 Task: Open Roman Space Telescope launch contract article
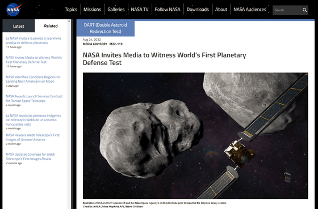(34, 99)
